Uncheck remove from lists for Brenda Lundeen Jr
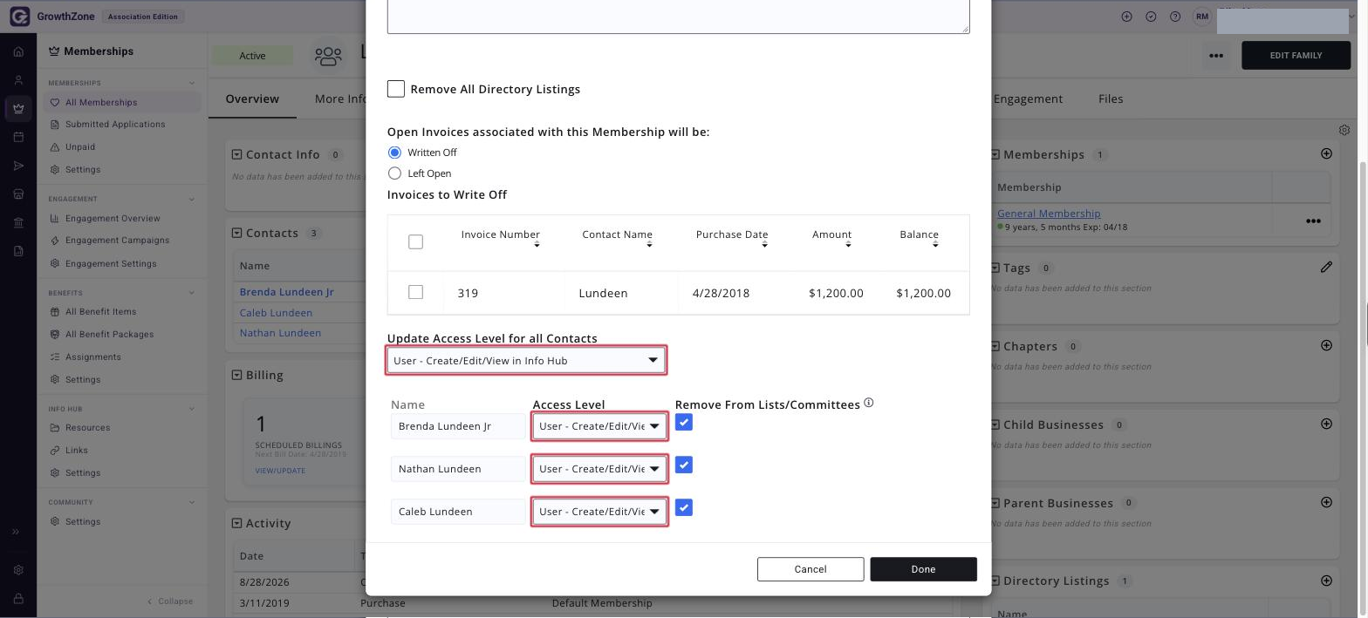Screen dimensions: 1368x618 (684, 423)
